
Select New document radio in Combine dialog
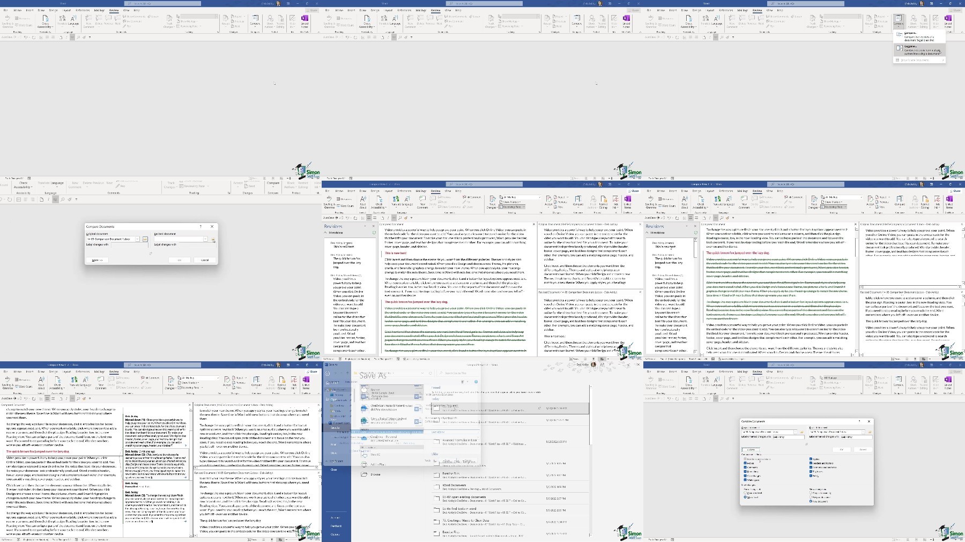[811, 501]
